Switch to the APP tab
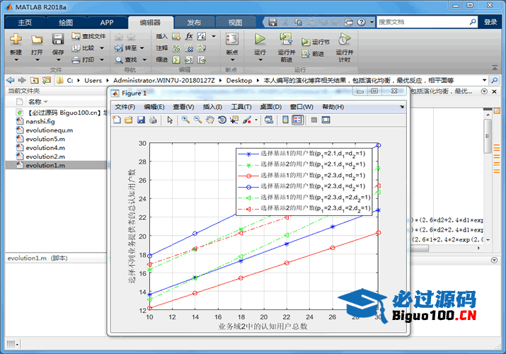Screen dimensions: 506x354 point(107,23)
